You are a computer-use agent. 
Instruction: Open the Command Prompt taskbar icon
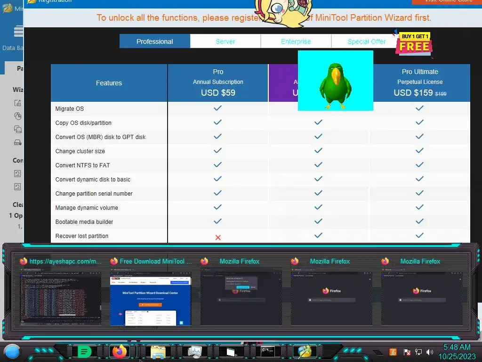267,351
